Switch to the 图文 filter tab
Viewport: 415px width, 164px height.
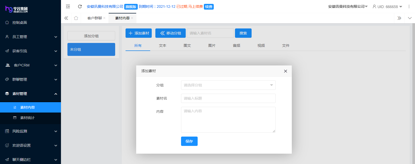(x=187, y=46)
